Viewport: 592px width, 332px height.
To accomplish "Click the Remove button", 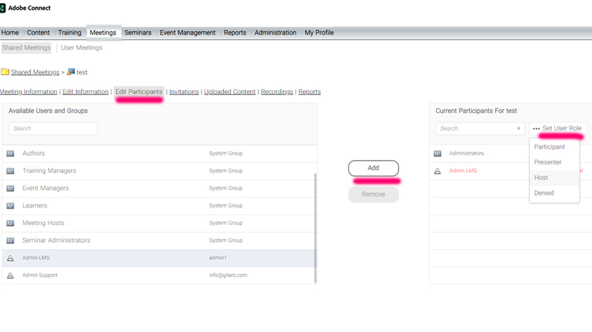I will point(373,195).
